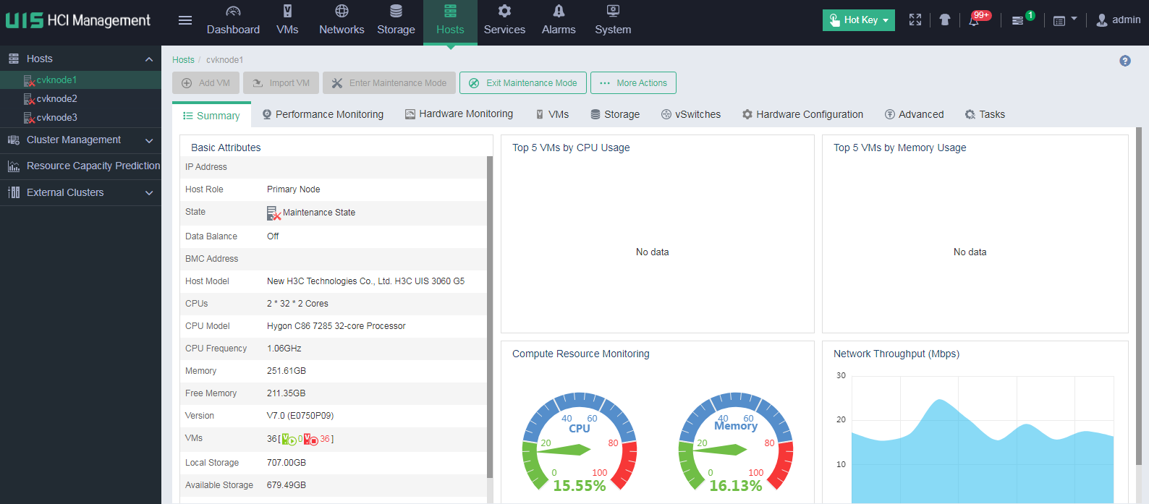Open the Hardware Configuration tab

coord(802,114)
